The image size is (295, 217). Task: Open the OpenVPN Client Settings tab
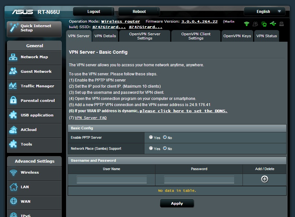(196, 36)
